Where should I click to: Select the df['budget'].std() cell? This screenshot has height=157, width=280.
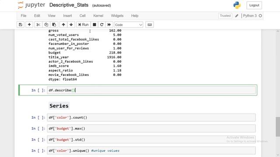click(x=151, y=140)
